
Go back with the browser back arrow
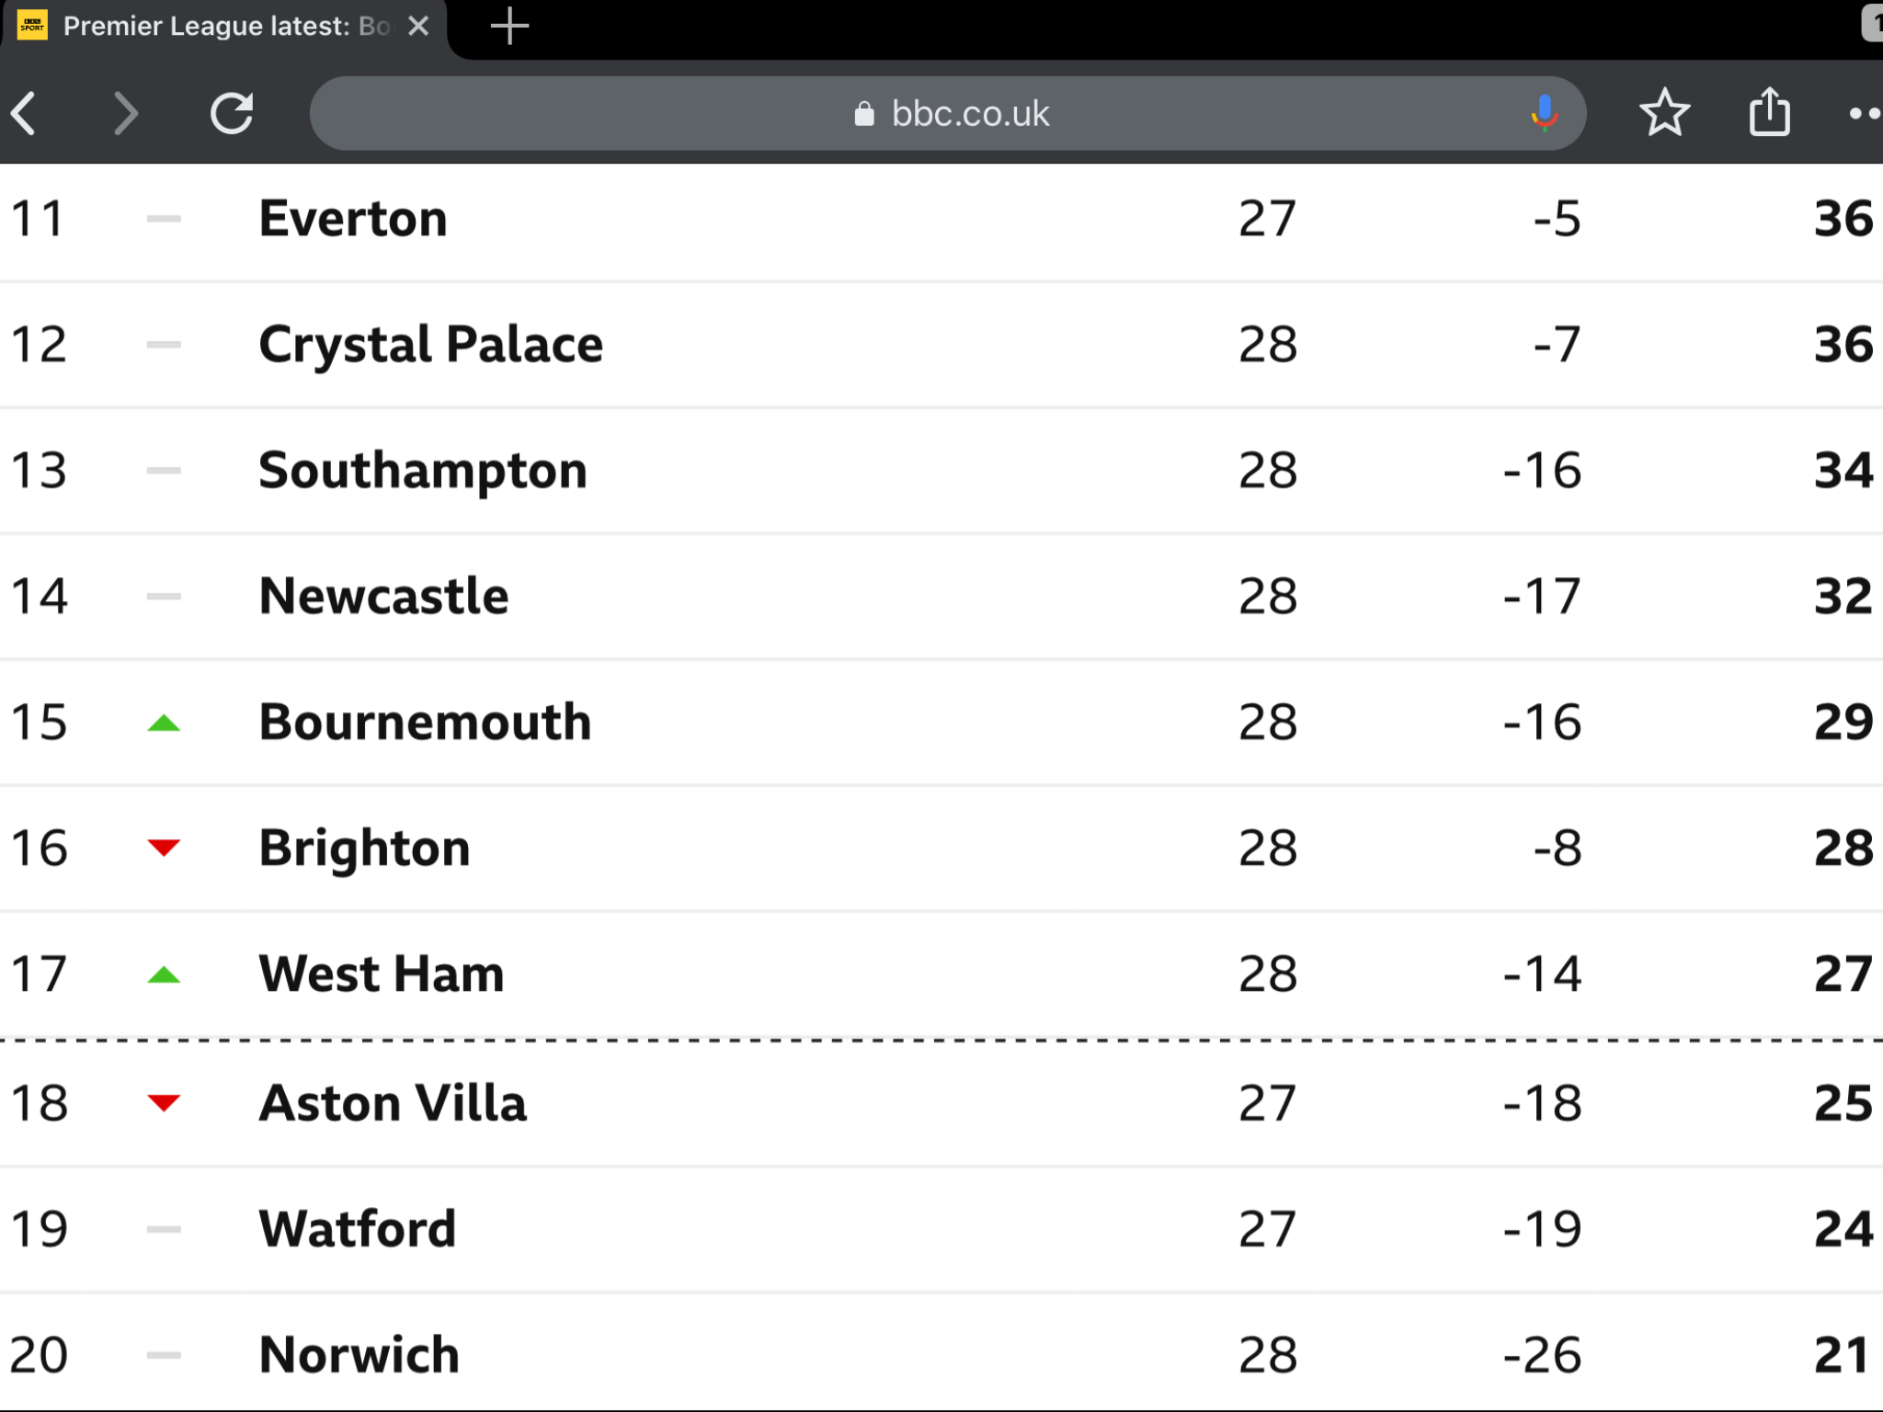coord(25,114)
